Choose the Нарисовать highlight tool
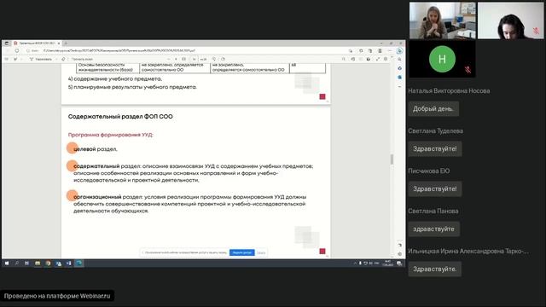The image size is (546, 307). click(x=41, y=59)
